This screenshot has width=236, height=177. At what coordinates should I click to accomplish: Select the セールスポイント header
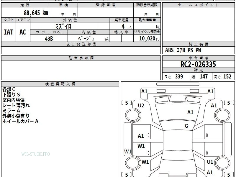[198, 5]
